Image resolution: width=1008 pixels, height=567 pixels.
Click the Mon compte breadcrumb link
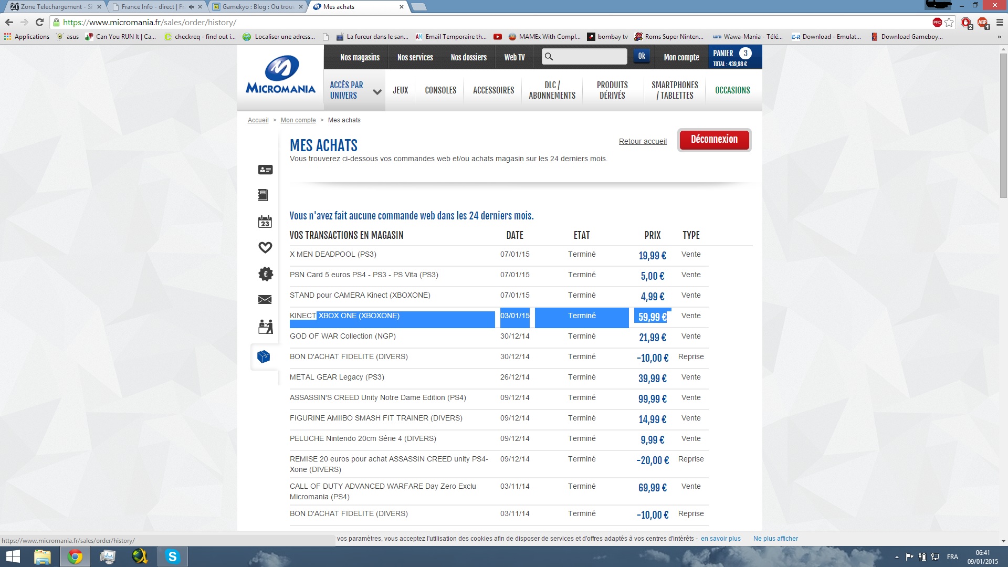298,120
